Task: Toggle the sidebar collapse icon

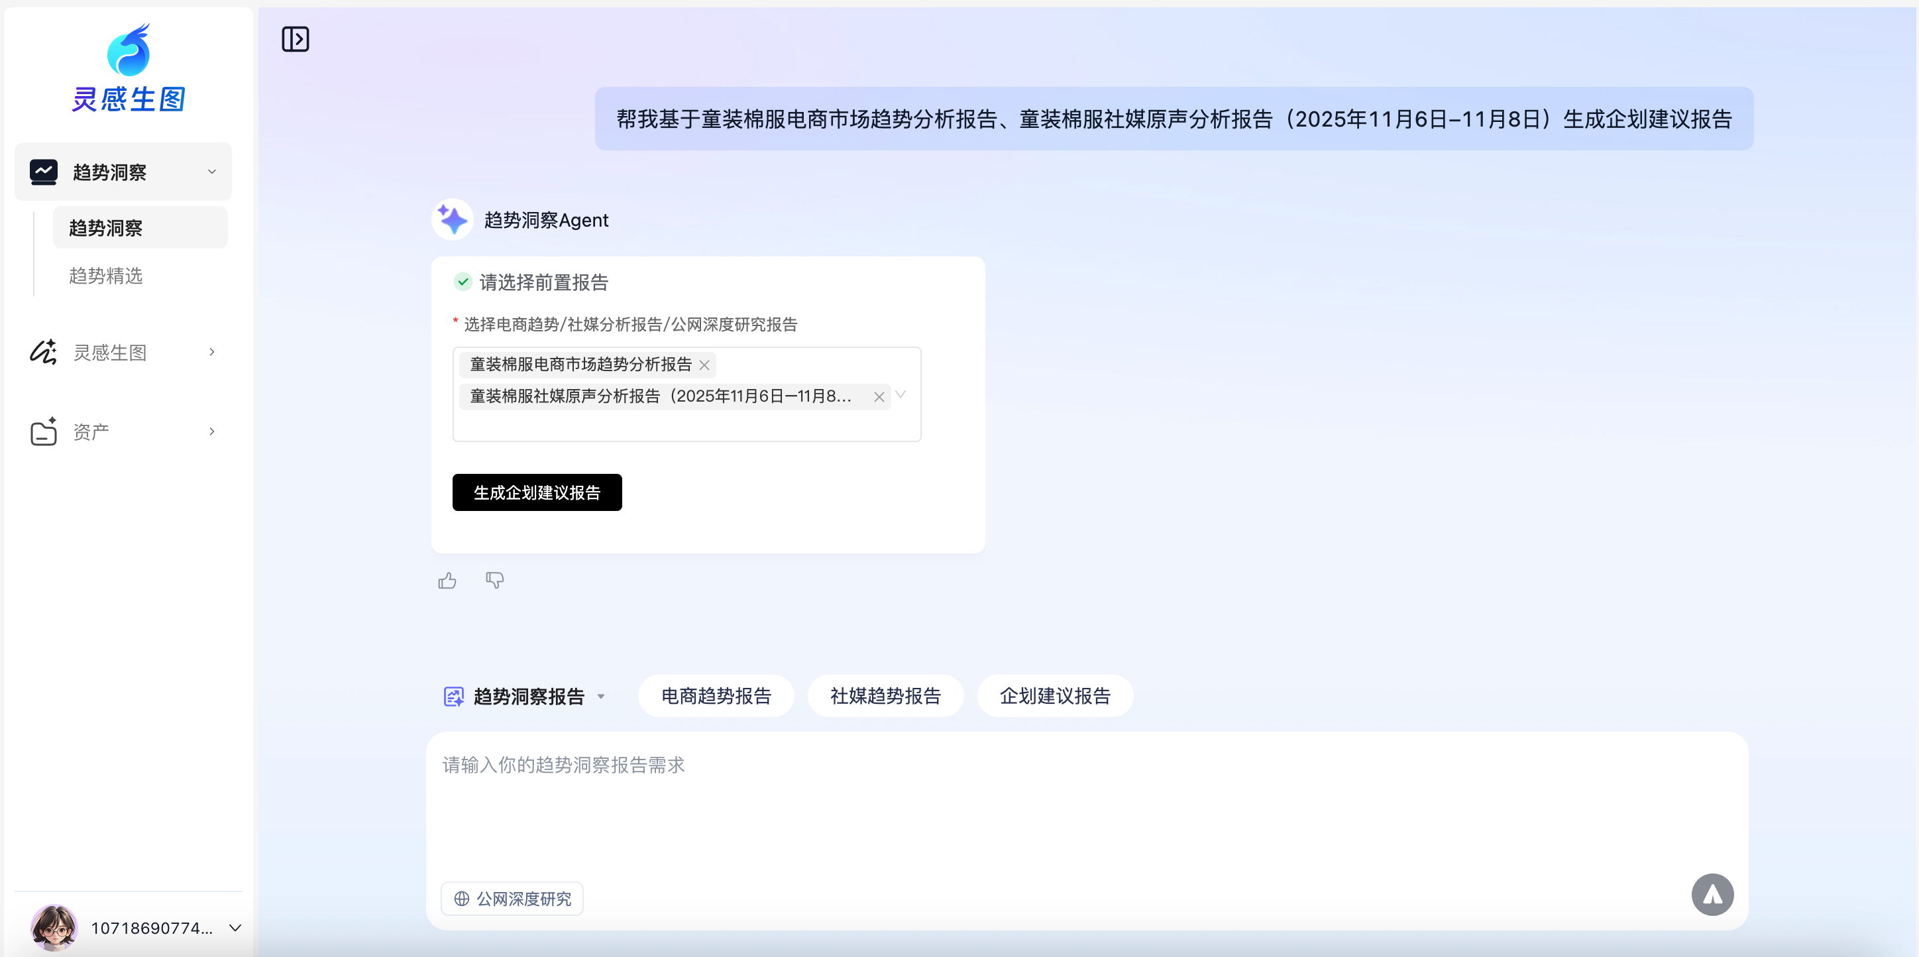Action: 295,38
